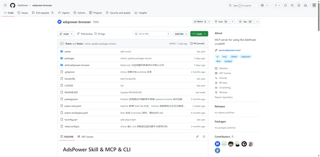Open the 14 forks link
The width and height of the screenshot is (320, 157).
[223, 93]
